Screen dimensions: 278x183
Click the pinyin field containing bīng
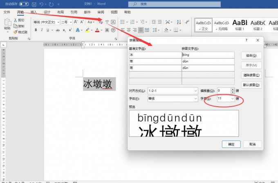208,55
